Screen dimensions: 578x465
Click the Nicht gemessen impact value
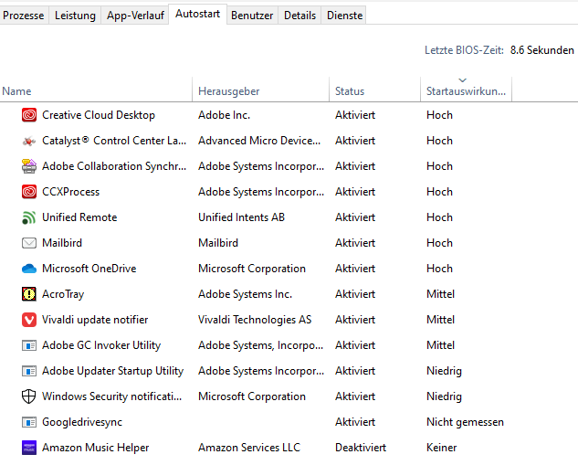pos(465,422)
